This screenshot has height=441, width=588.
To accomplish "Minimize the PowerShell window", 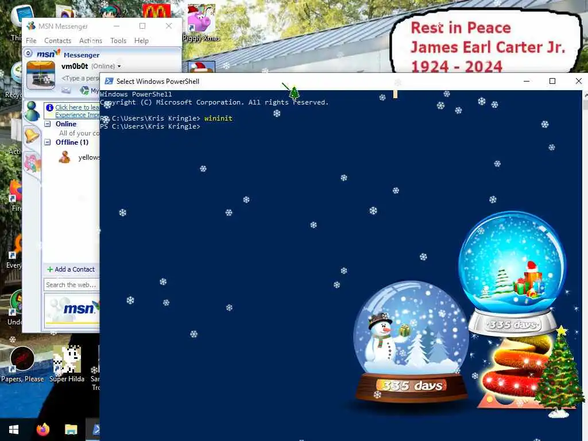I will [x=527, y=81].
